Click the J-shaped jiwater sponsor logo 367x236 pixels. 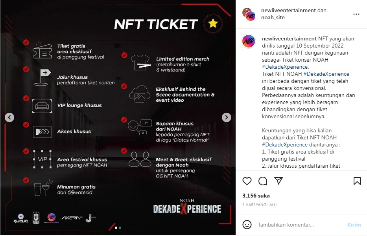(89, 217)
